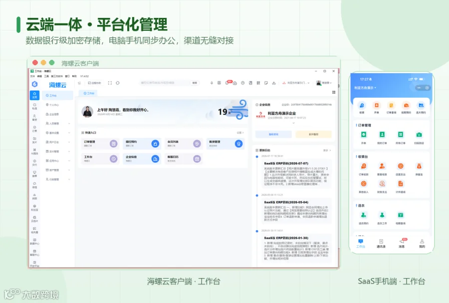Image resolution: width=449 pixels, height=303 pixels.
Task: Click the four-square grid icon under the profile
Action: [x=334, y=92]
